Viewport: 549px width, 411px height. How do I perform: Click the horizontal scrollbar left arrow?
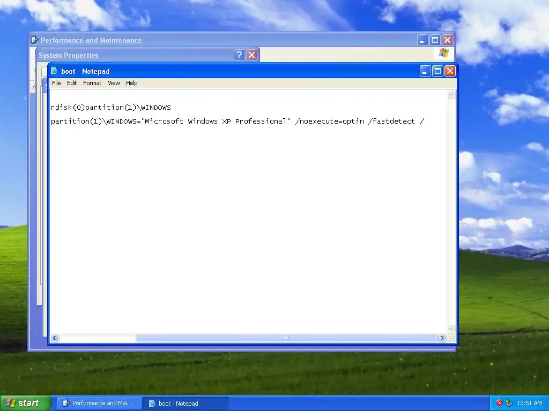(x=55, y=338)
